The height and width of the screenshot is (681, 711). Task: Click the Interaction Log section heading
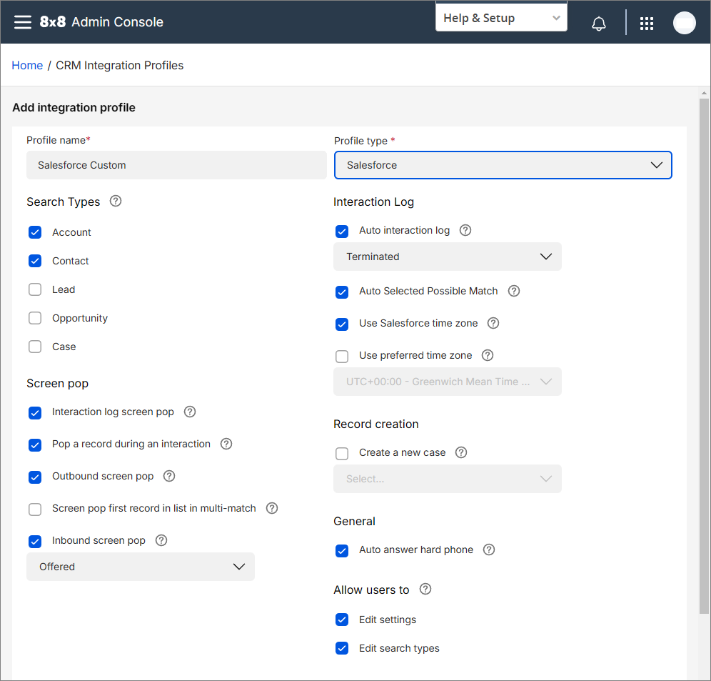(x=373, y=202)
